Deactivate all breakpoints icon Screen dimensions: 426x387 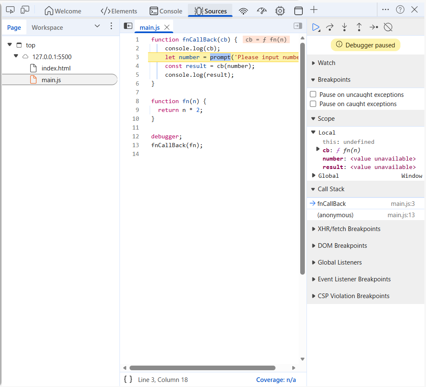pyautogui.click(x=388, y=27)
